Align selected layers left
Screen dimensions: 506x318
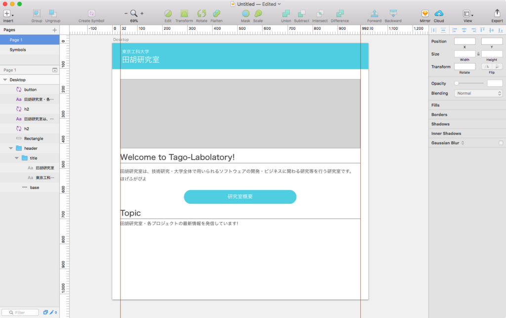[455, 30]
